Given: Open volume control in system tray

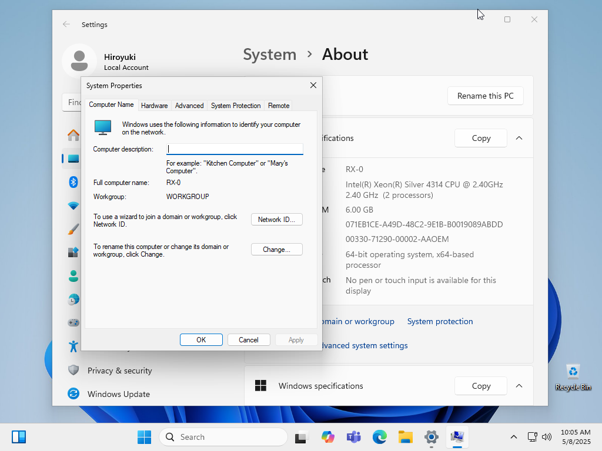Looking at the screenshot, I should click(547, 437).
